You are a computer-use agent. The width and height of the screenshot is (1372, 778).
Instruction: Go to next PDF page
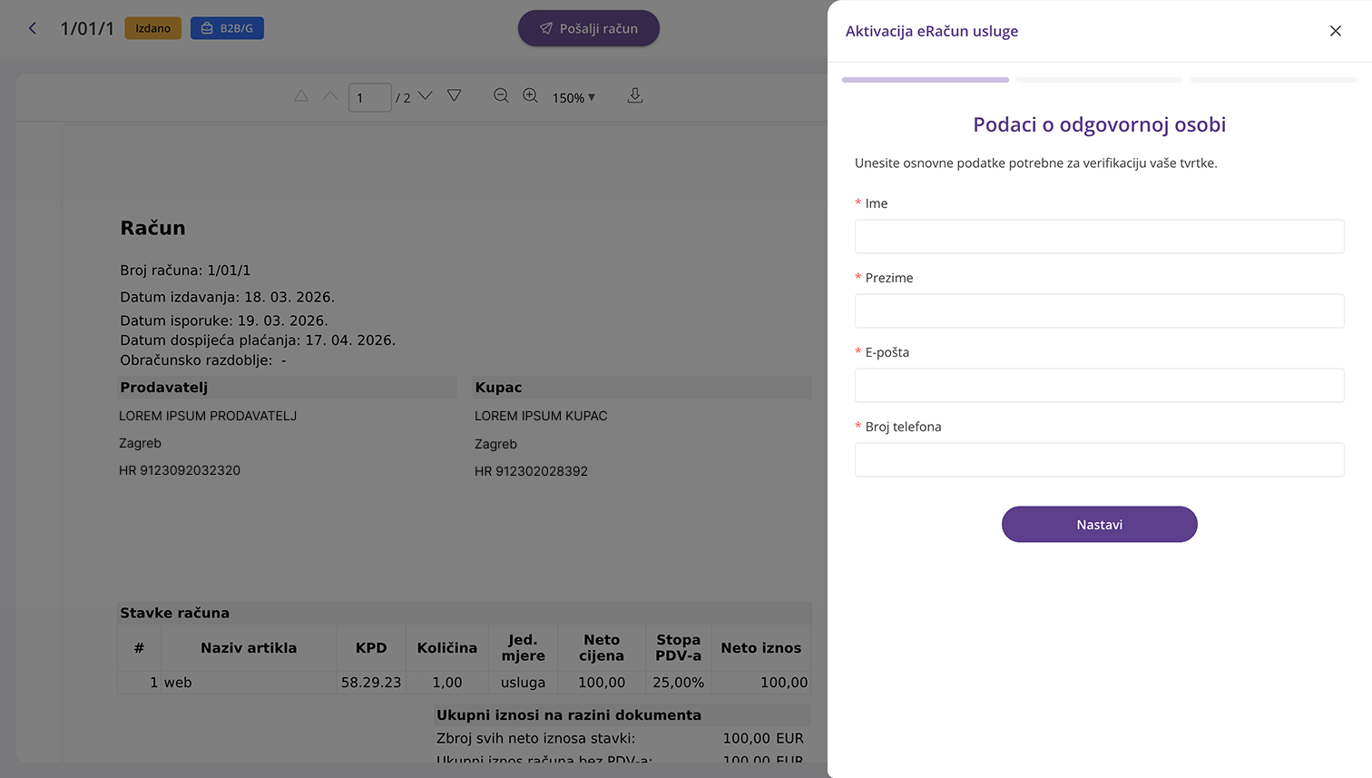[x=425, y=96]
